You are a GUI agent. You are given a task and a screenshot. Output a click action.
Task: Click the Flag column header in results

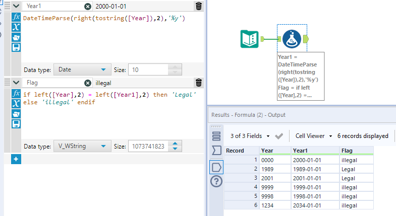tap(356, 151)
